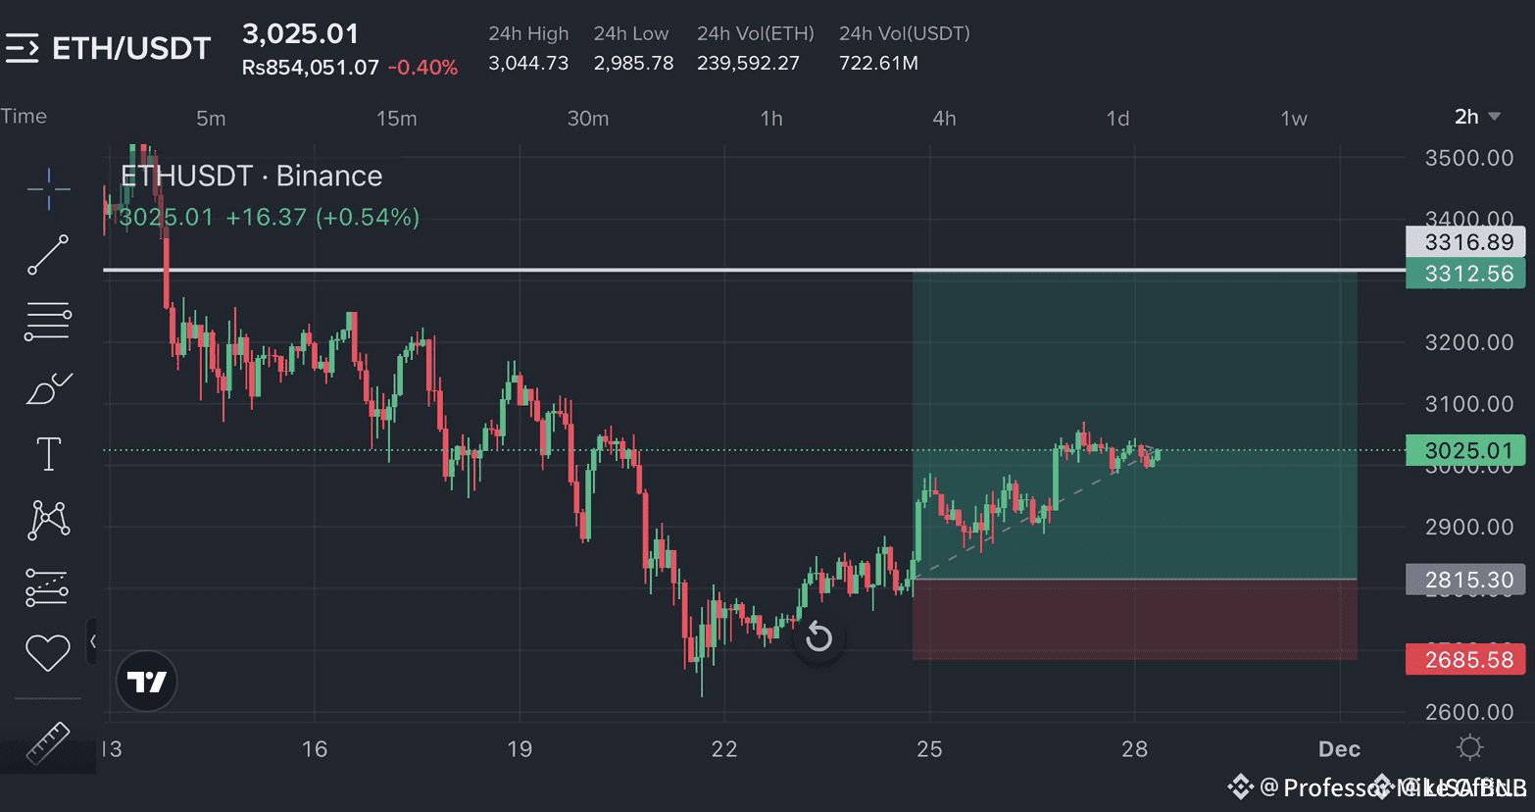Select the ruler measure tool
The image size is (1535, 812).
point(48,742)
